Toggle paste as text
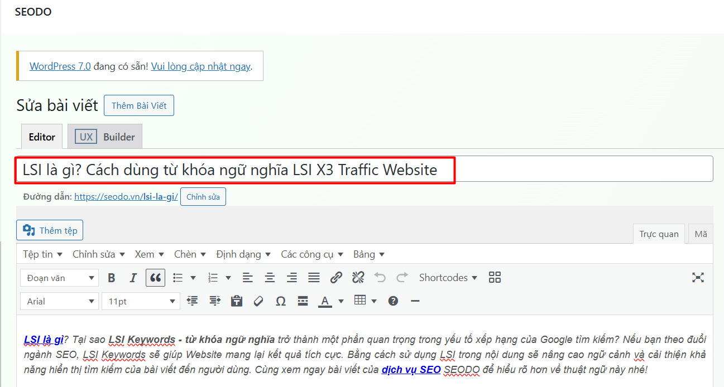Screen dimensions: 724x387 click(x=237, y=301)
